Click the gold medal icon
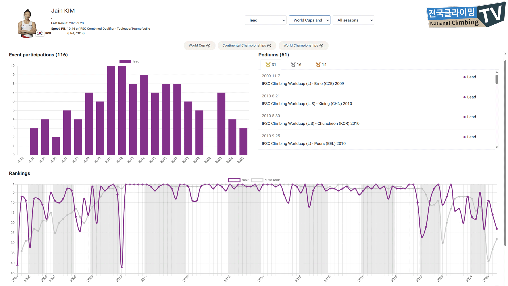The height and width of the screenshot is (286, 508). pos(268,65)
